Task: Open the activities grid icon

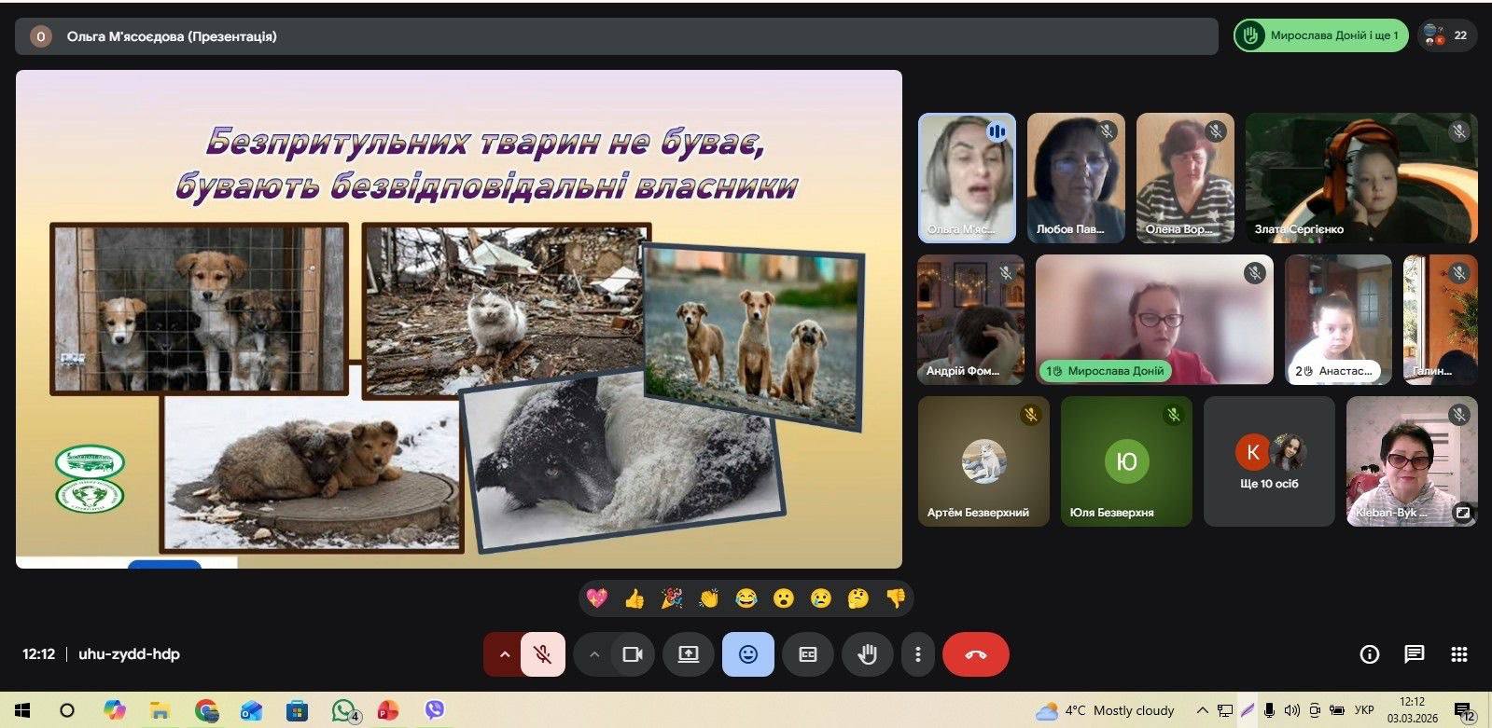Action: pos(1459,654)
